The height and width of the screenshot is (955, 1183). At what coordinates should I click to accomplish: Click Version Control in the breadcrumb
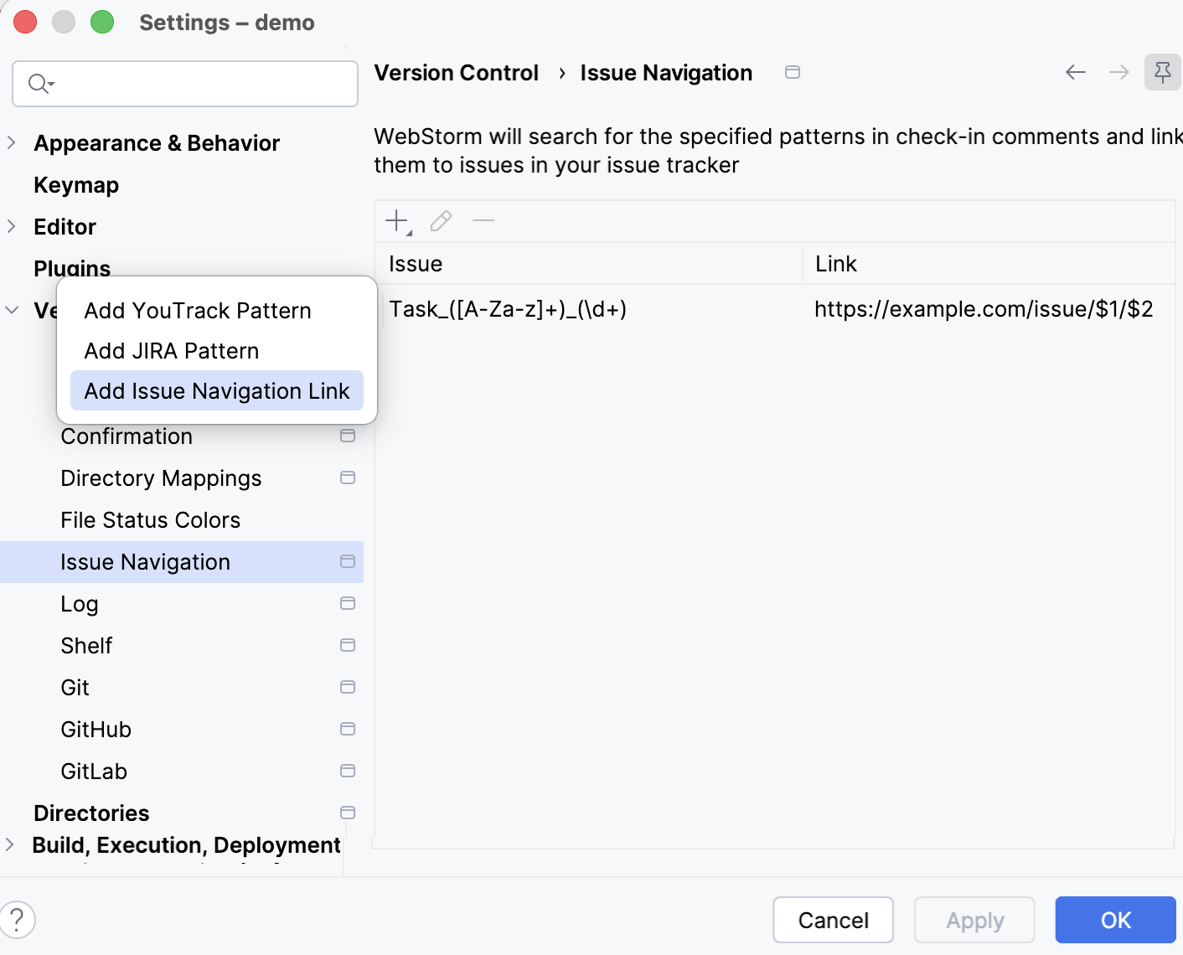(x=456, y=73)
